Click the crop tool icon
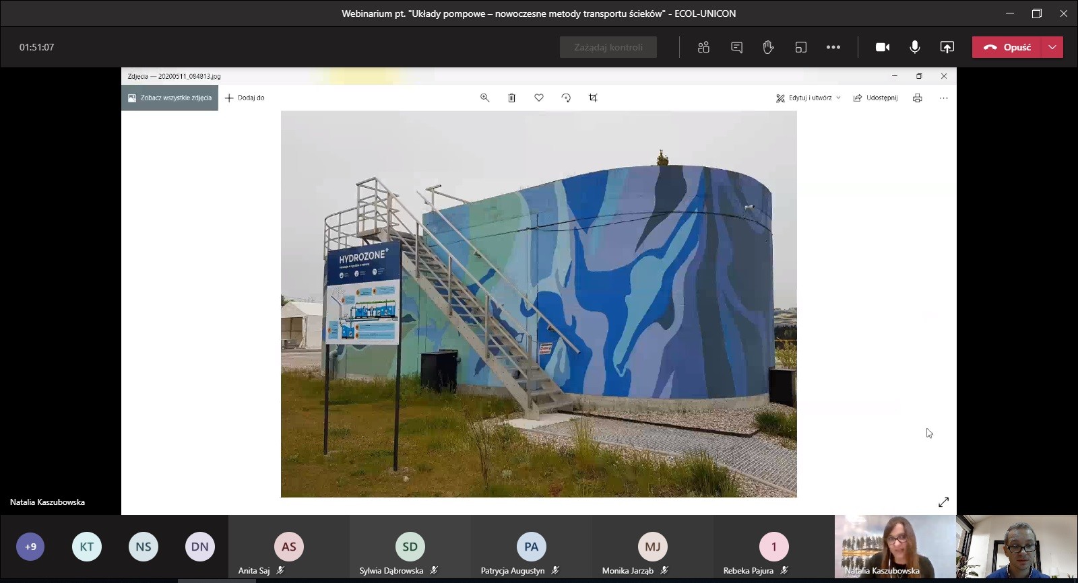This screenshot has width=1078, height=583. (x=593, y=98)
